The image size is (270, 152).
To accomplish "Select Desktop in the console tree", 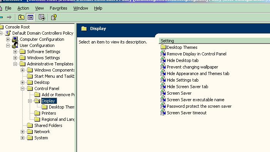I will 42,82.
